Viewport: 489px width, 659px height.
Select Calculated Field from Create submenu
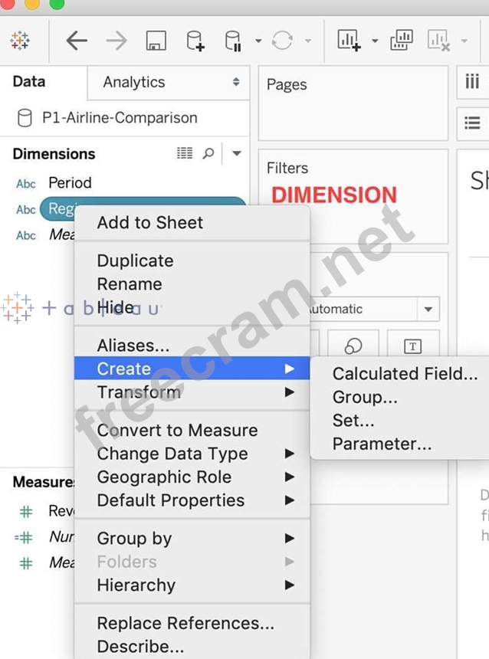(x=405, y=374)
